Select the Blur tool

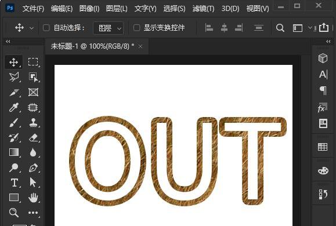click(33, 152)
